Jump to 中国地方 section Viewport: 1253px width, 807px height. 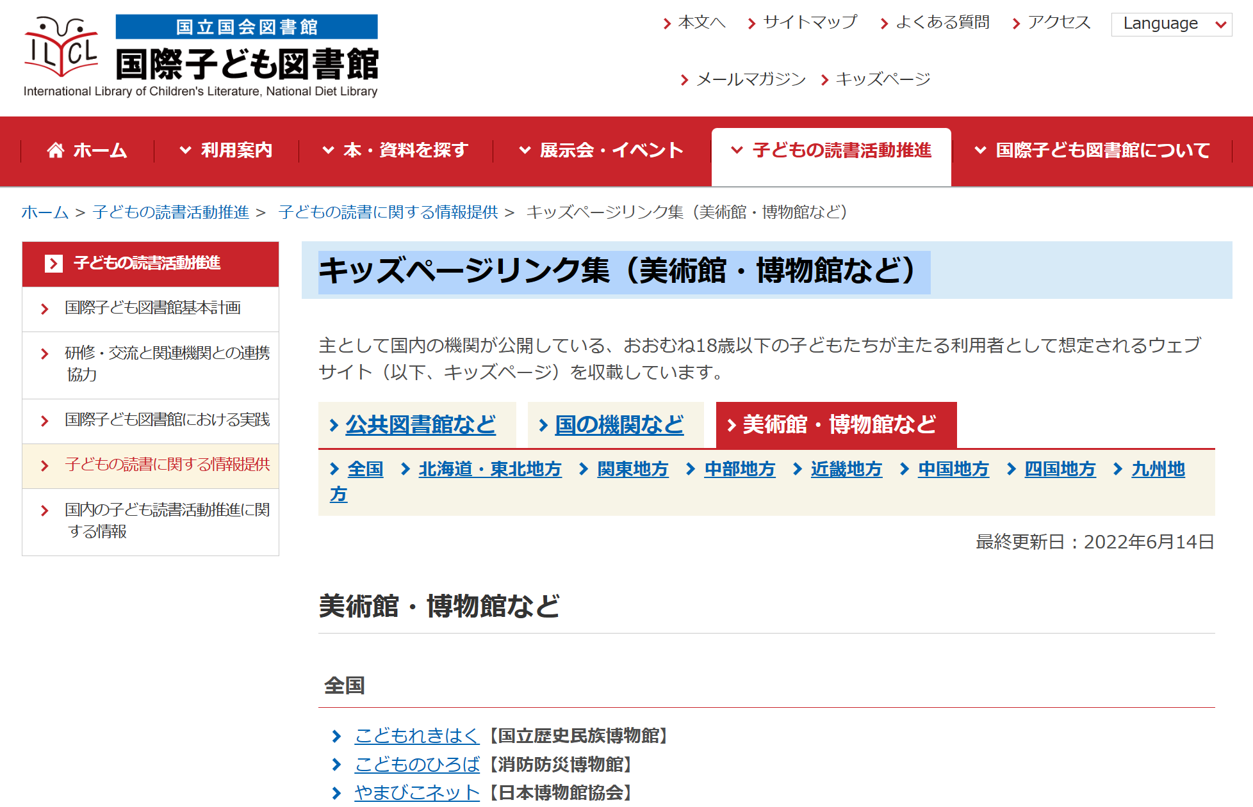click(954, 469)
